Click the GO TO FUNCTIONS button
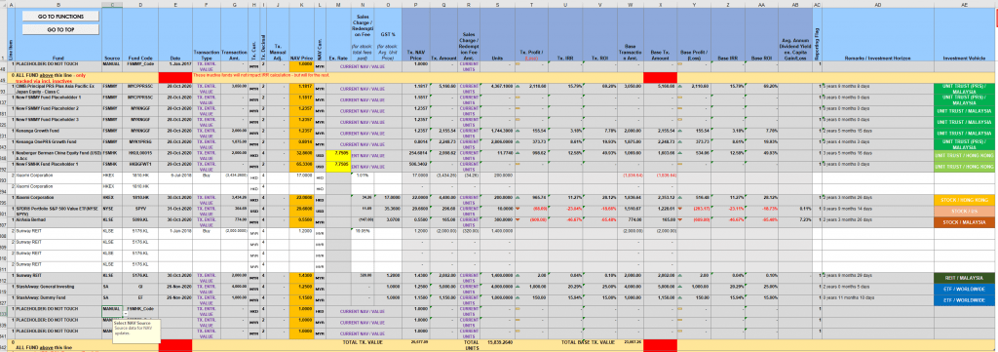Viewport: 998px width, 352px height. (x=60, y=16)
